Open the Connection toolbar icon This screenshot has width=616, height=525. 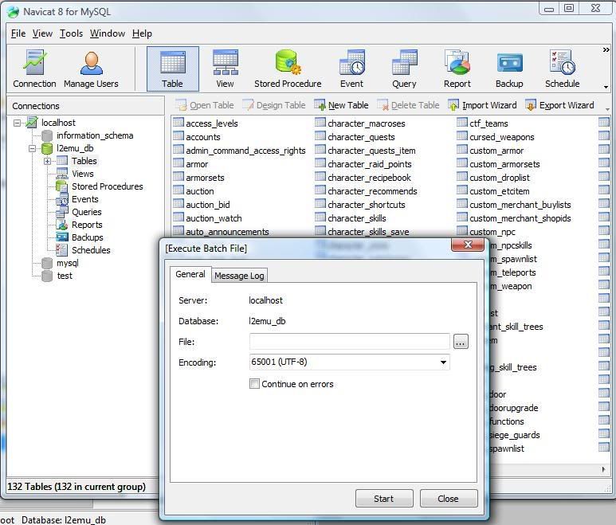point(34,69)
